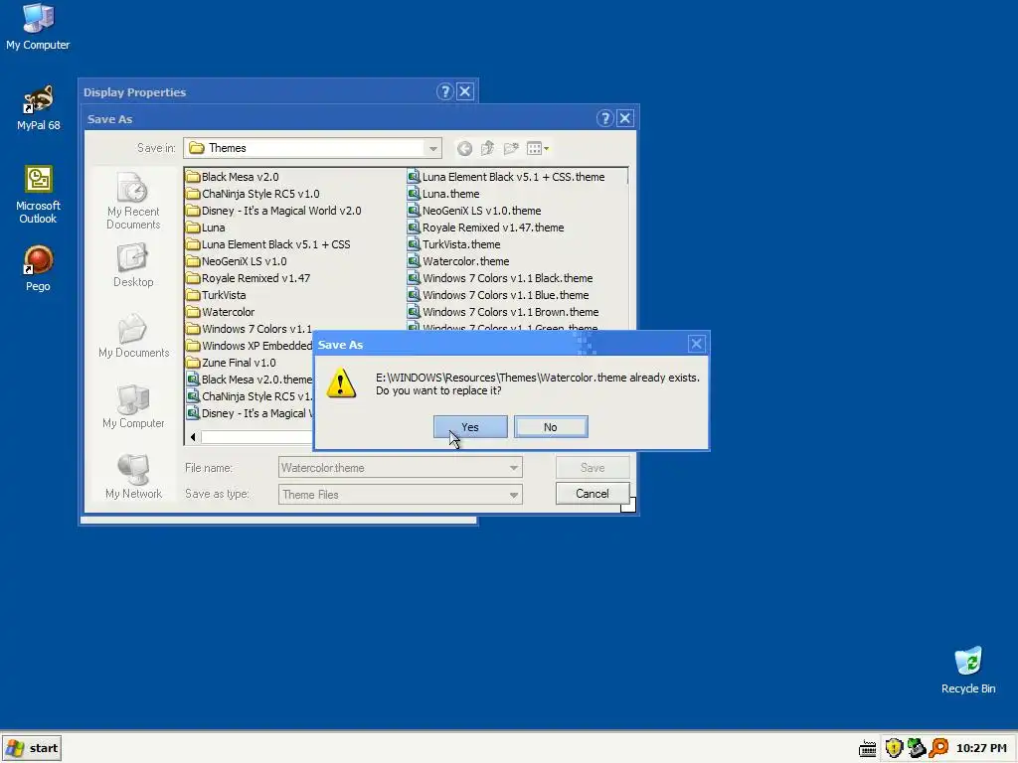Expand the Save as type dropdown

click(x=514, y=495)
